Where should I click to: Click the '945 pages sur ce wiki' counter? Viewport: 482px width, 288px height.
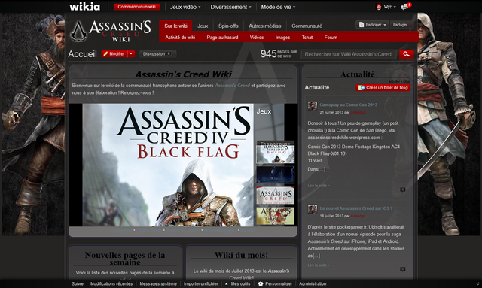point(279,53)
